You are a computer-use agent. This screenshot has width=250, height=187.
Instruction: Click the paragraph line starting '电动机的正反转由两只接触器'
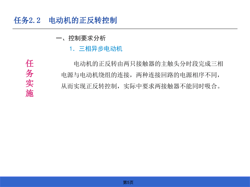pyautogui.click(x=148, y=64)
